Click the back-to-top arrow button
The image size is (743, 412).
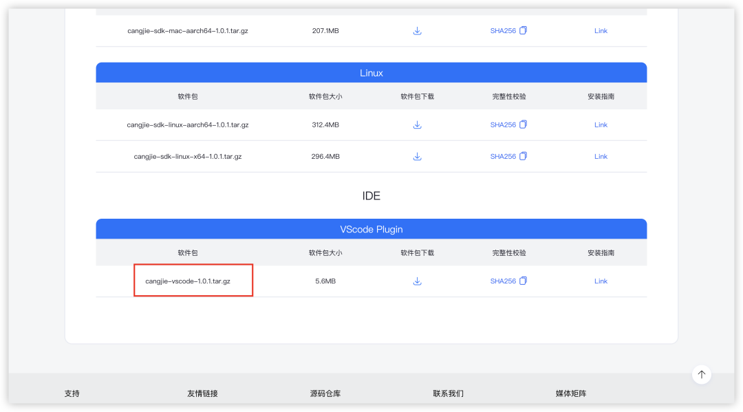point(701,374)
